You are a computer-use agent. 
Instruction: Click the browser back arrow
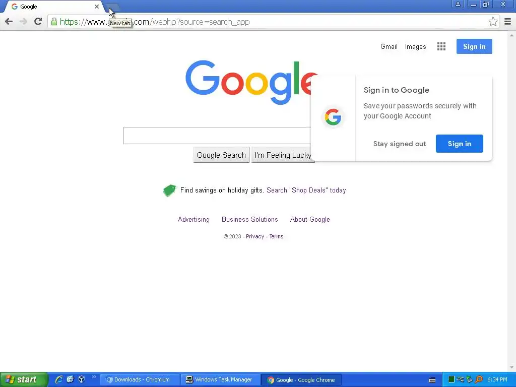click(x=9, y=22)
